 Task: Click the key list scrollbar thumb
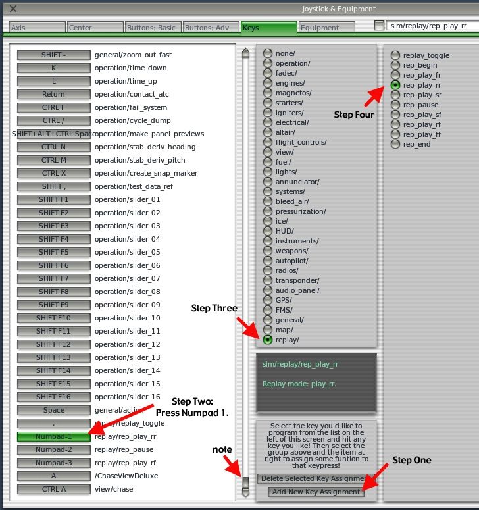246,482
